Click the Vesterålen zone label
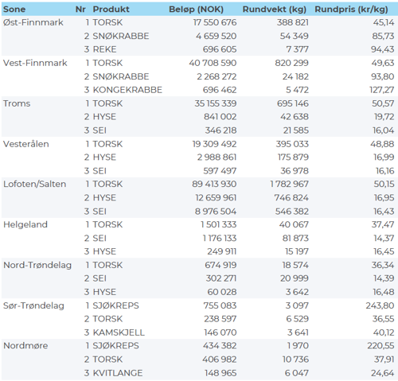Screen dimensions: 398x381 (26, 144)
